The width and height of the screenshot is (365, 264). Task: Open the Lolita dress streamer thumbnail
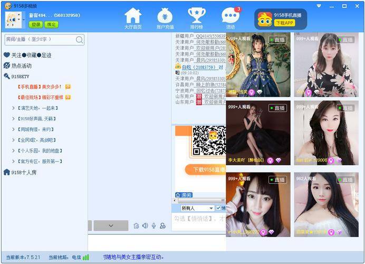pyautogui.click(x=258, y=64)
